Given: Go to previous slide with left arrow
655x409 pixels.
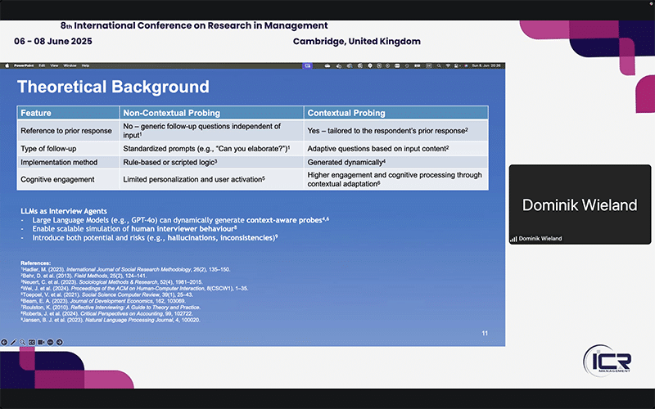Looking at the screenshot, I should pyautogui.click(x=4, y=342).
